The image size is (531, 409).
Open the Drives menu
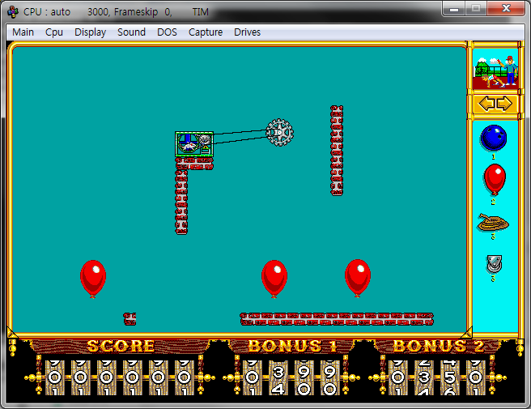(x=247, y=32)
